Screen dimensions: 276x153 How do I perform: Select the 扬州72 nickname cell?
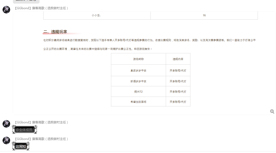click(x=139, y=91)
